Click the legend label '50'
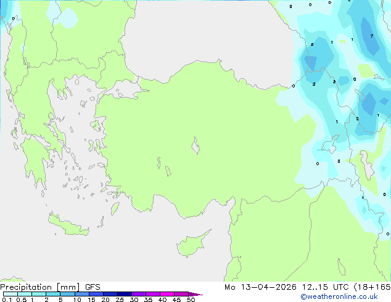This screenshot has height=302, width=391. click(191, 300)
